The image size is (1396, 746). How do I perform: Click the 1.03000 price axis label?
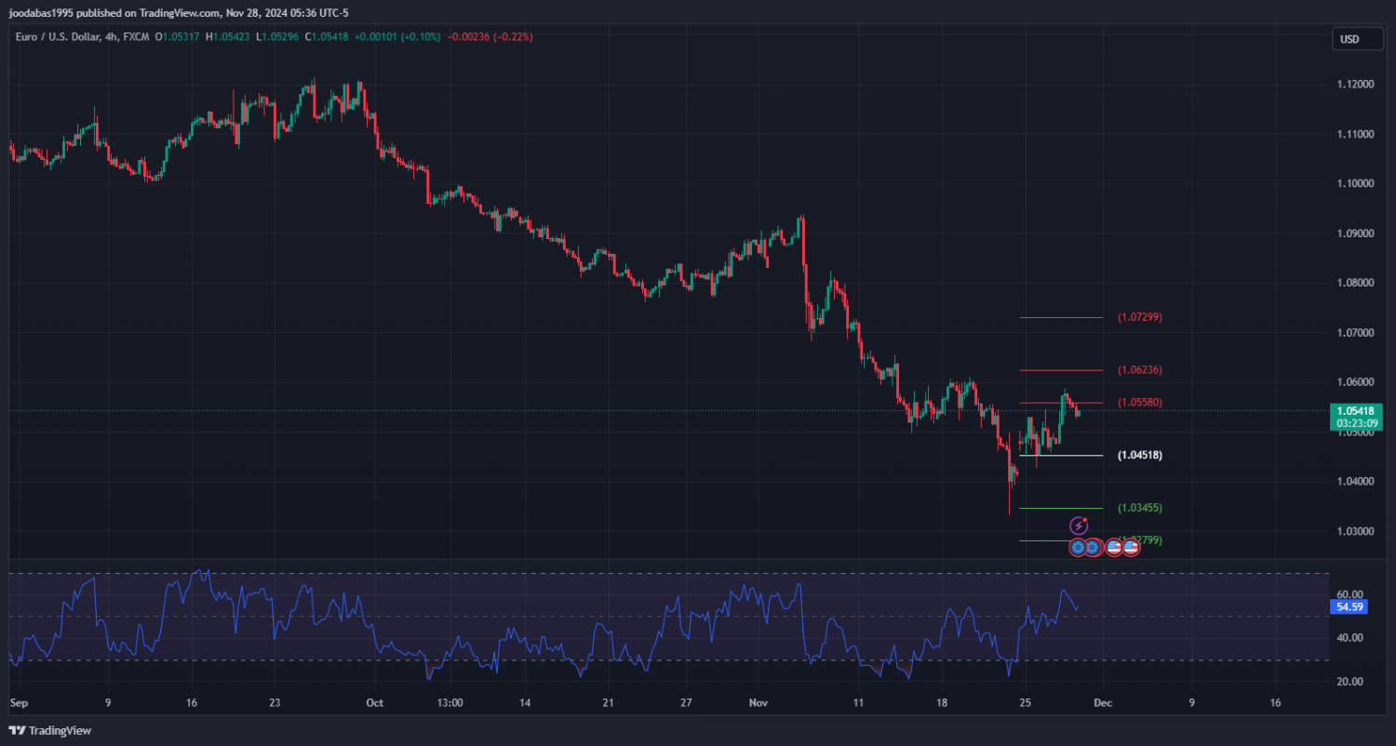pos(1355,531)
